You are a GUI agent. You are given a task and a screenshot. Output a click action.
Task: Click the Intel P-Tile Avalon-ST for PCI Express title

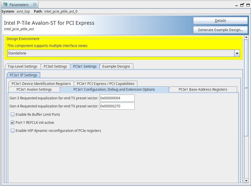coord(49,23)
